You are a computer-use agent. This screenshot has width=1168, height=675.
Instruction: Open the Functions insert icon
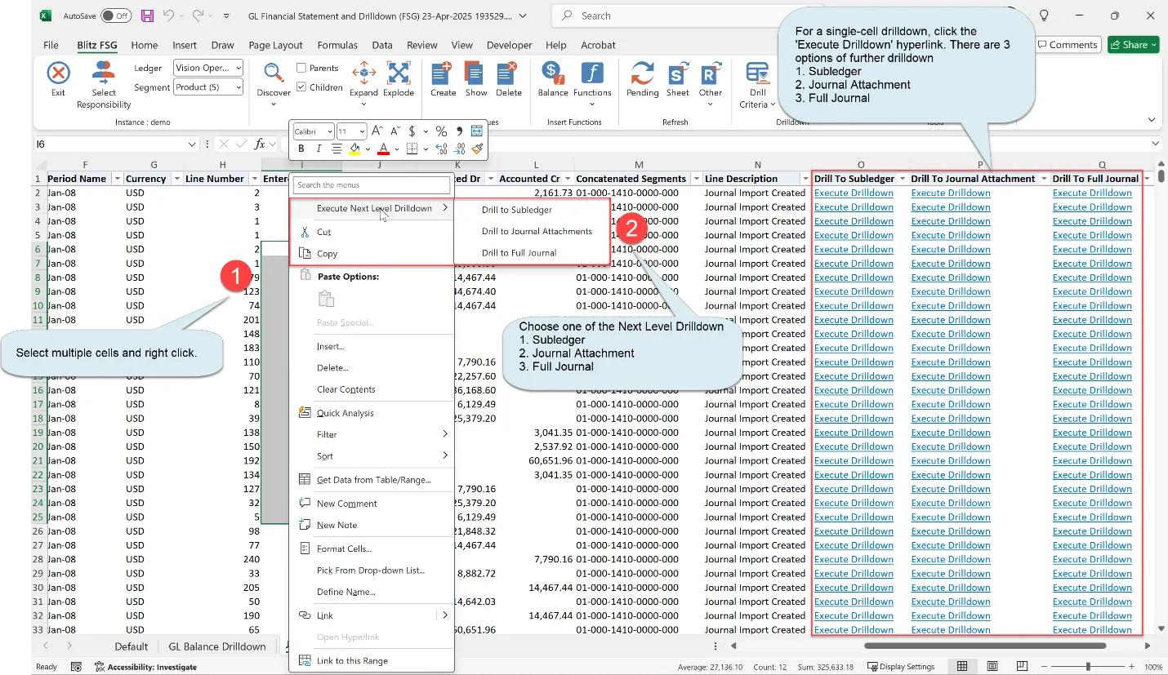[x=592, y=73]
